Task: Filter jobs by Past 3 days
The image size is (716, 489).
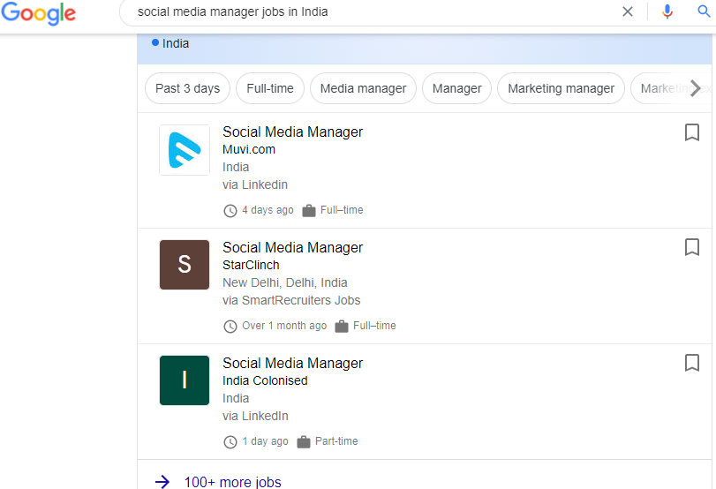Action: (x=187, y=88)
